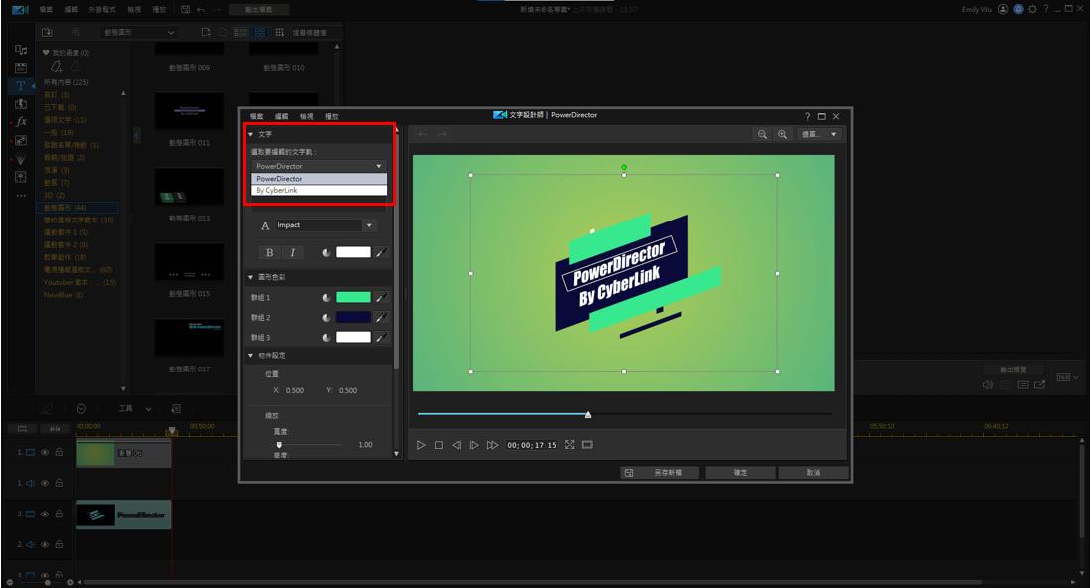Click the 確定 button
This screenshot has height=588, width=1091.
pyautogui.click(x=740, y=473)
